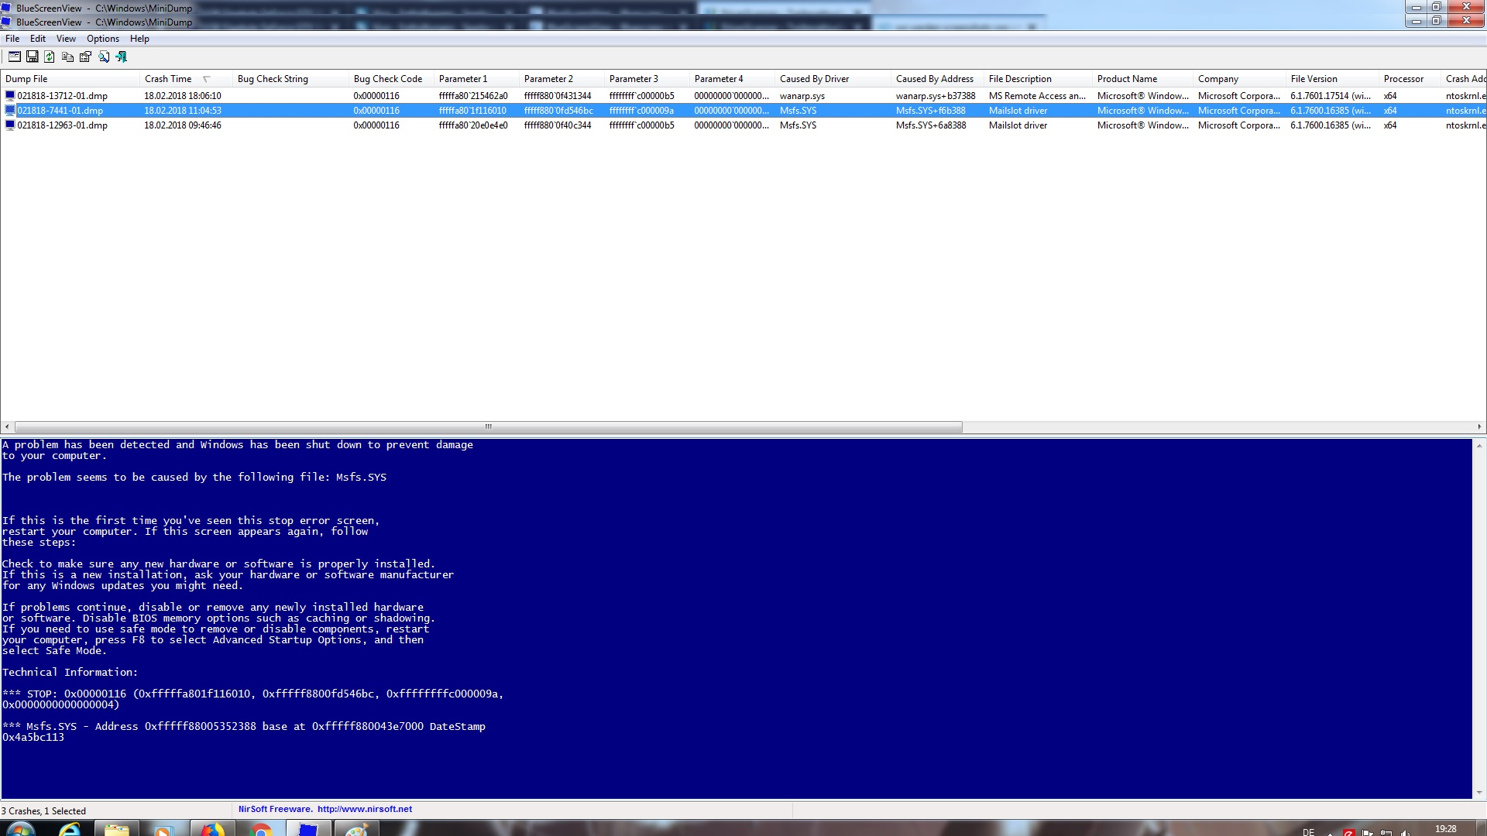The height and width of the screenshot is (836, 1487).
Task: Open Firefox from the taskbar
Action: 211,830
